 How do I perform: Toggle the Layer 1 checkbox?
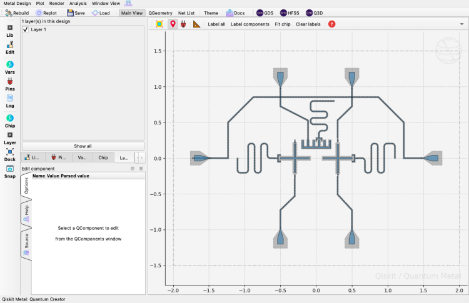coord(26,29)
